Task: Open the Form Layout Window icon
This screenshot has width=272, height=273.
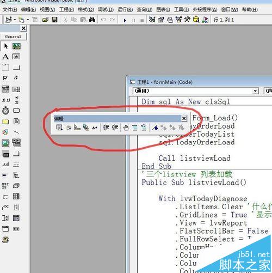Action: [x=170, y=20]
